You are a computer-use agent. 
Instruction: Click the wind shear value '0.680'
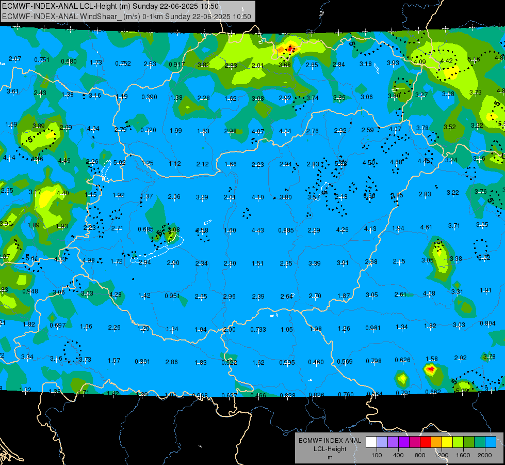click(69, 61)
